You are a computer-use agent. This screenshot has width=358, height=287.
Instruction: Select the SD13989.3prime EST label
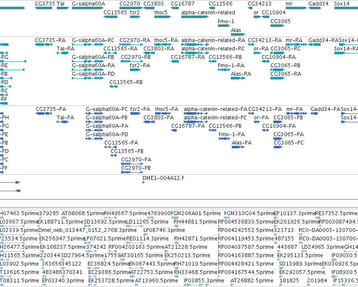[300, 263]
